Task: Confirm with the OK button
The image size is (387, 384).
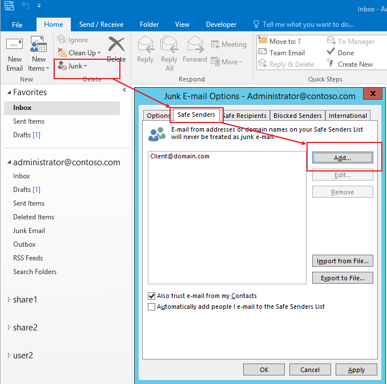Action: click(x=264, y=369)
